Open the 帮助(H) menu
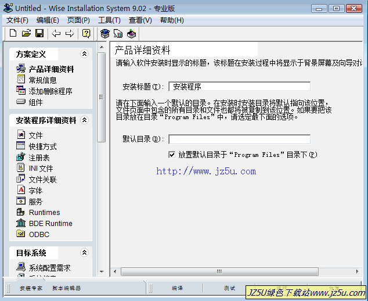Screen dimensions: 368x301 pyautogui.click(x=172, y=20)
